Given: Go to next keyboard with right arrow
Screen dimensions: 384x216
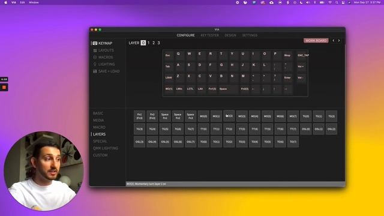Looking at the screenshot, I should 339,40.
